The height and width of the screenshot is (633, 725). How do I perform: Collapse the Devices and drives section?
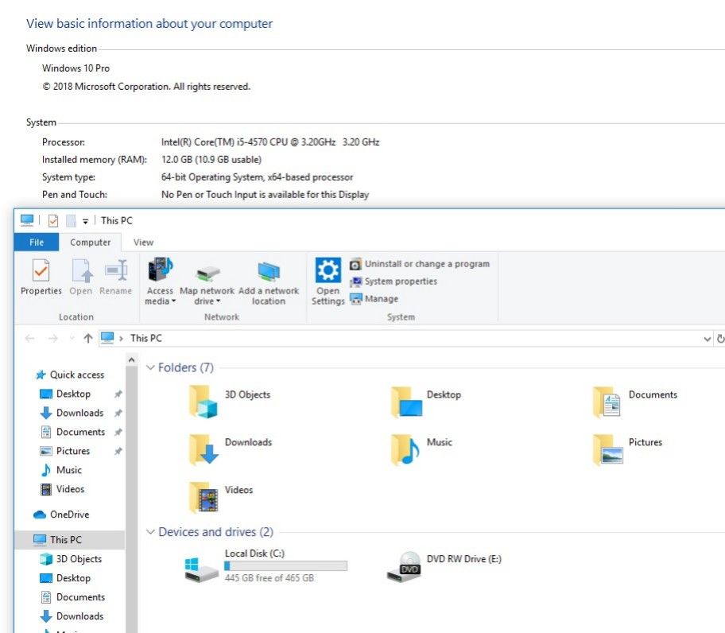click(150, 533)
